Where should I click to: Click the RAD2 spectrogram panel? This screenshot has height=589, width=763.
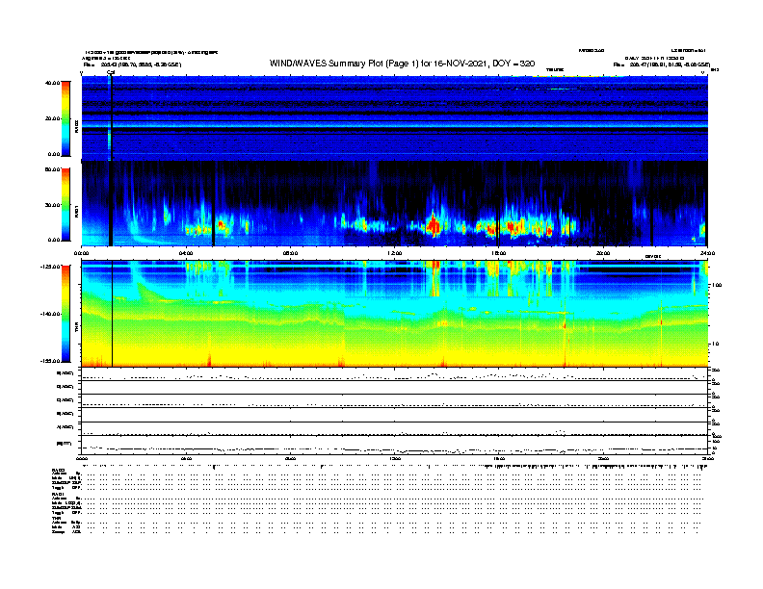395,118
